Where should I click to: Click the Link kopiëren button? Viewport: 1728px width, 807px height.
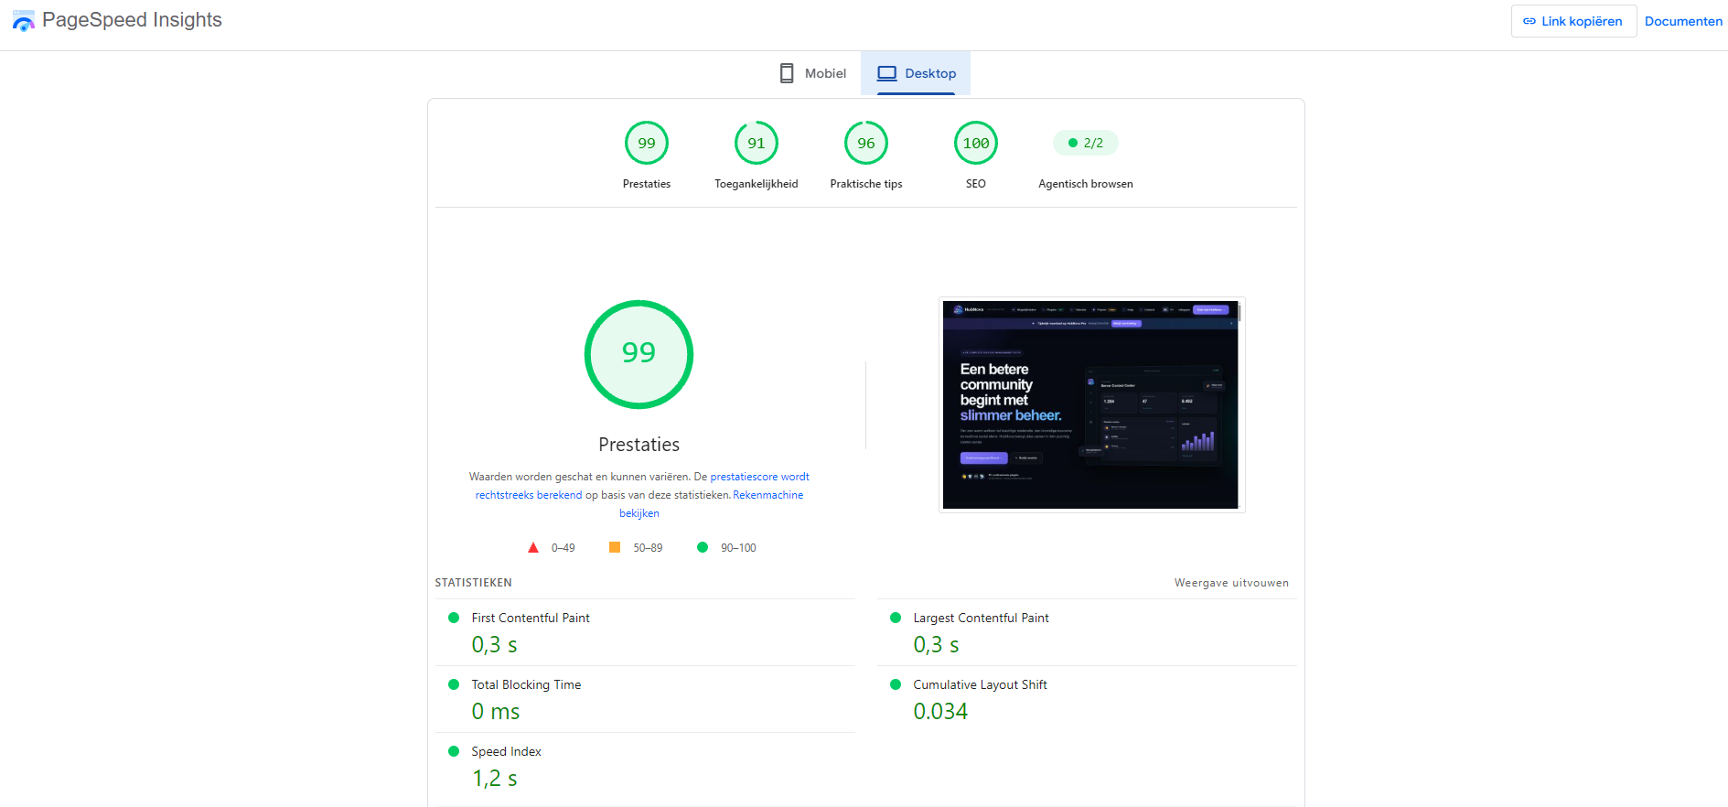coord(1573,21)
